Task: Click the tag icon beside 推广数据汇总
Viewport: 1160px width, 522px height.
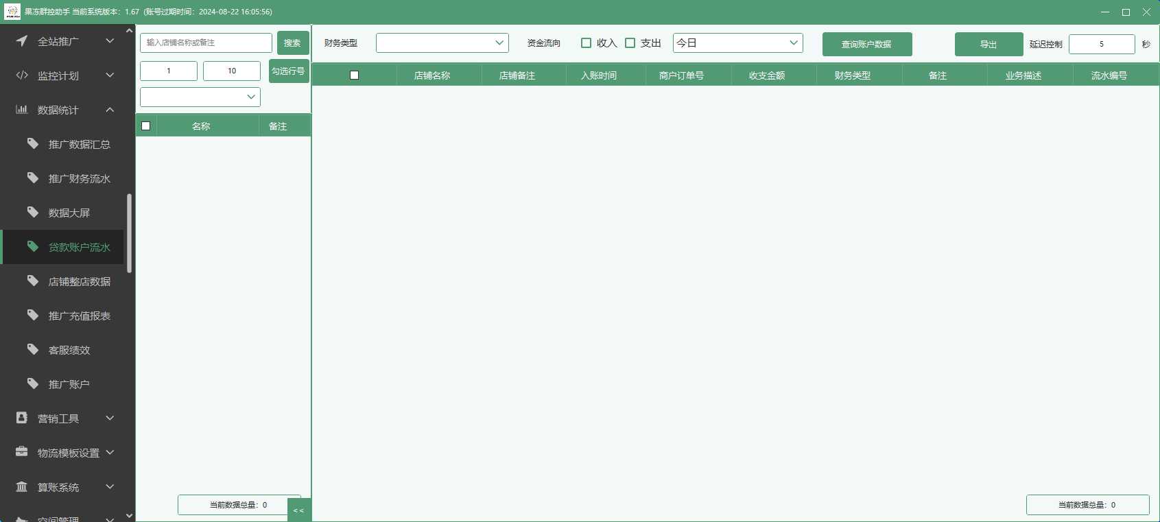Action: point(33,144)
